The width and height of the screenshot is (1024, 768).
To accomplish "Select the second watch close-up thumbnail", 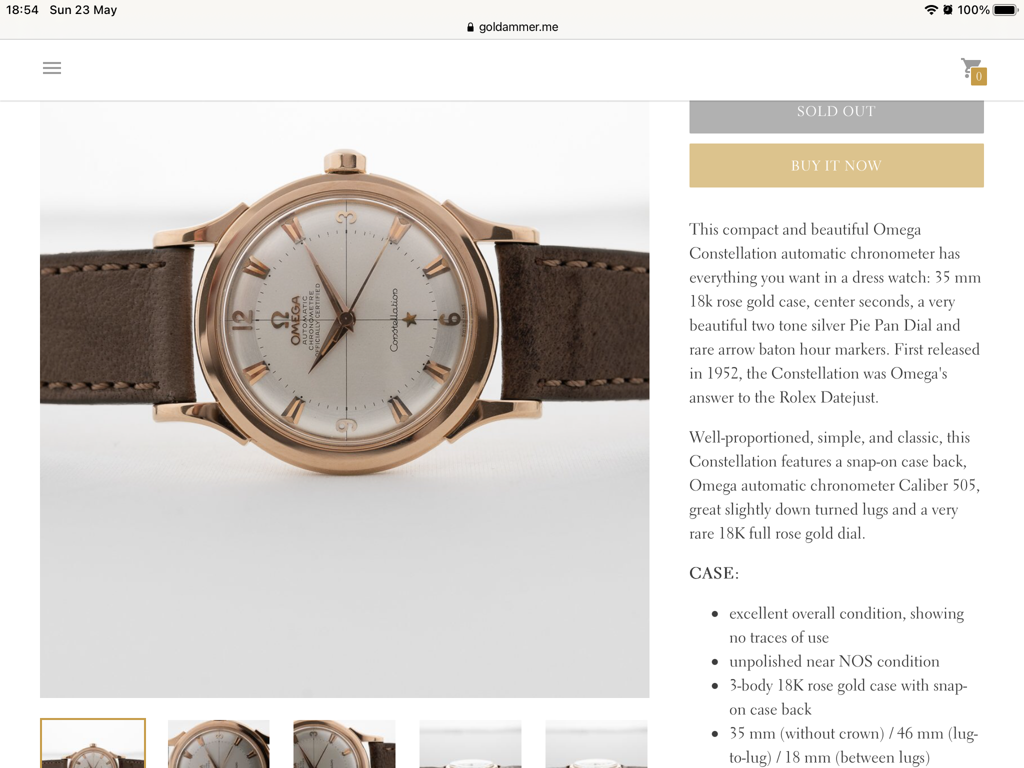I will (x=218, y=744).
